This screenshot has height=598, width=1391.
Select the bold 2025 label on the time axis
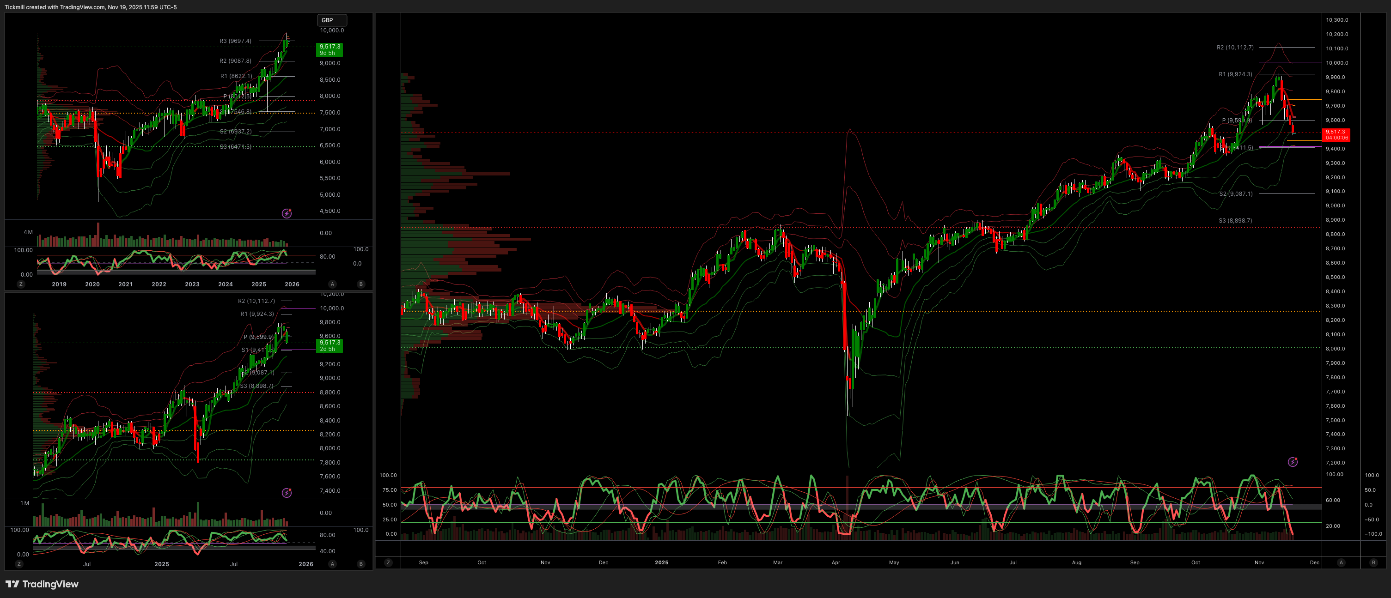click(661, 562)
